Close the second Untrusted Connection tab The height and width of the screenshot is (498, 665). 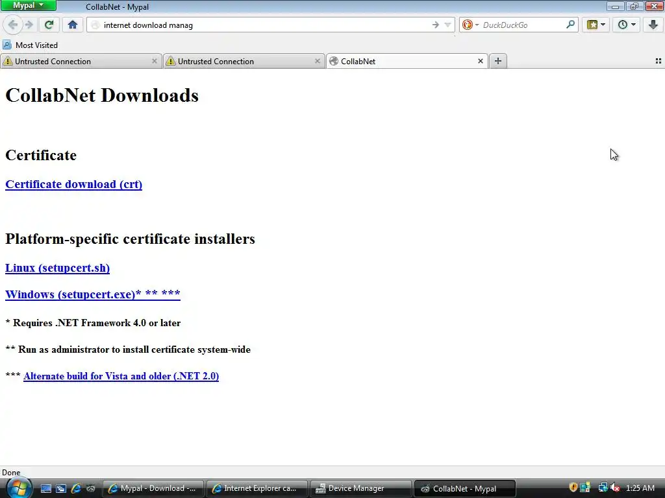(x=317, y=61)
